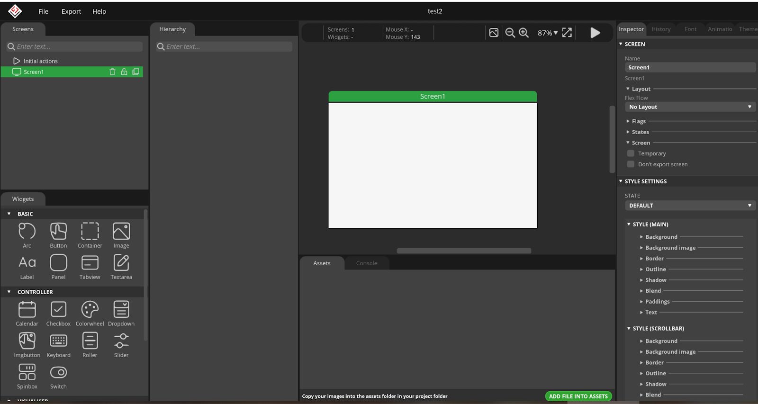The height and width of the screenshot is (404, 758).
Task: Open the Help menu
Action: (x=99, y=11)
